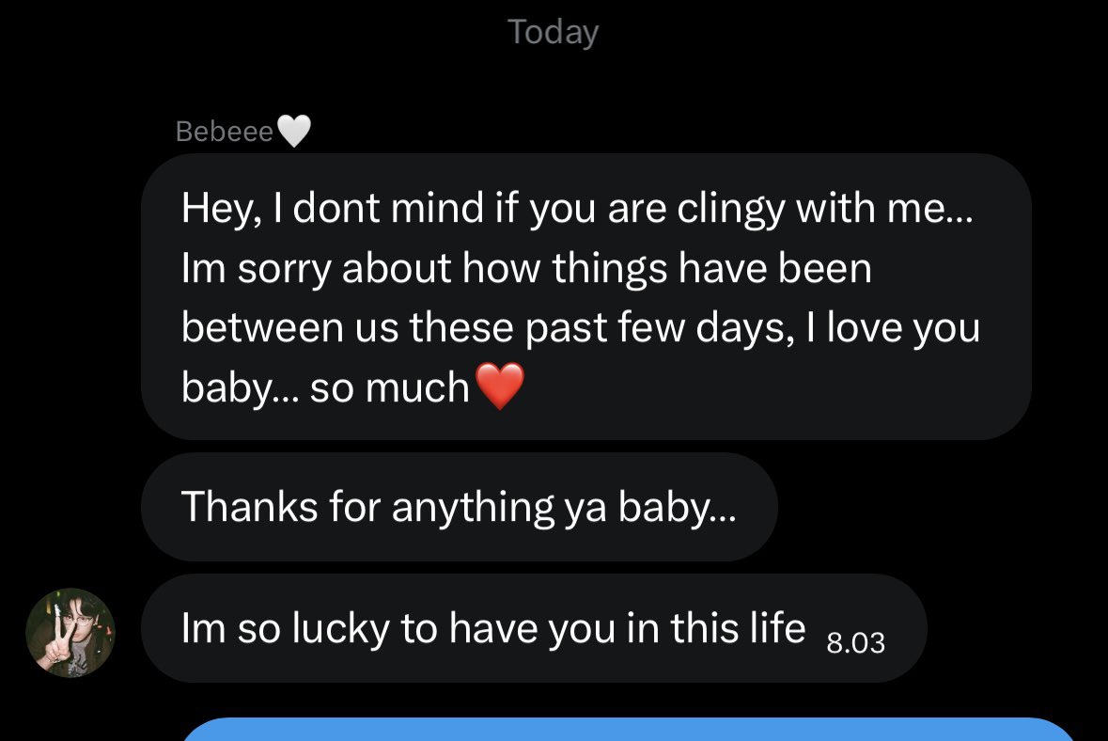Image resolution: width=1108 pixels, height=741 pixels.
Task: Click the word 'clingy' in first message
Action: (x=730, y=210)
